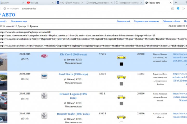
Task: Click the Renault Laguna photo thumbnail
Action: (4, 101)
